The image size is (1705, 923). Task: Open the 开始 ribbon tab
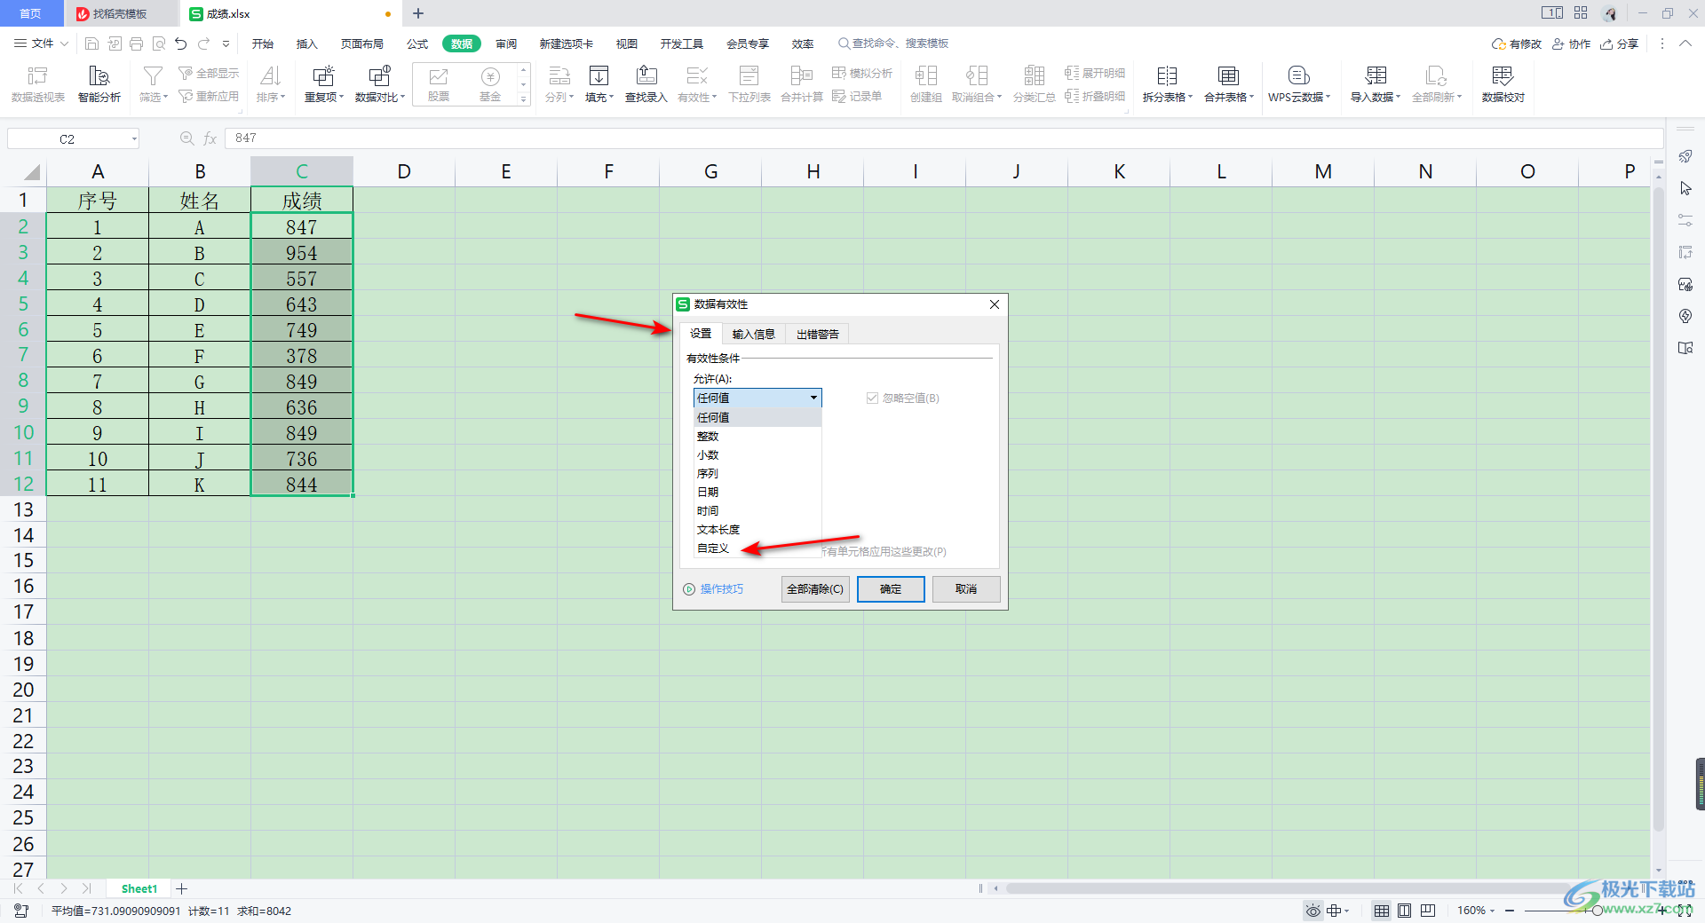[x=263, y=43]
